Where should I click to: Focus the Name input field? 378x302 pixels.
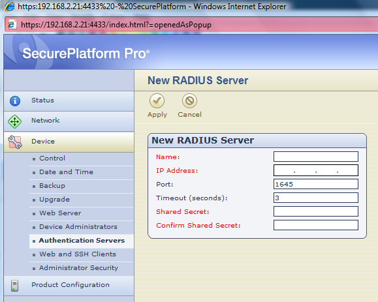point(316,157)
